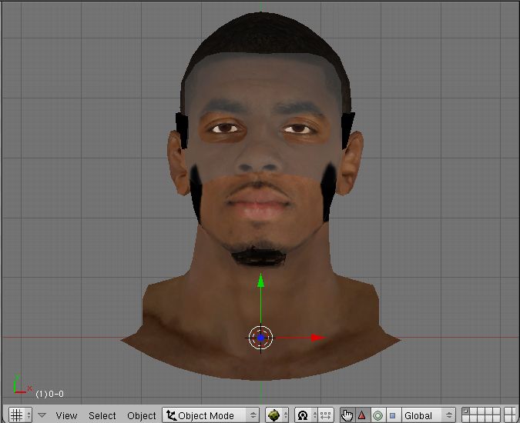Click the 3D View window type icon
Viewport: 520px width, 423px height.
(15, 415)
